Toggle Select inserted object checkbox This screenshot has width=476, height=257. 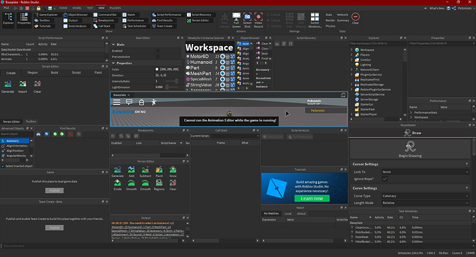click(3, 166)
